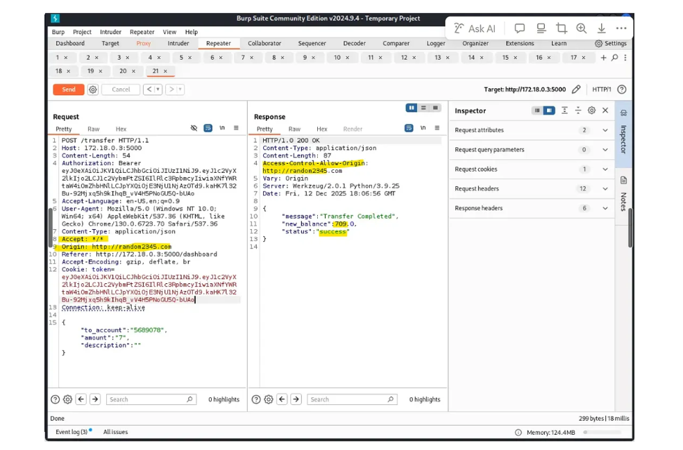This screenshot has width=683, height=450.
Task: Open Repeater tabs options menu
Action: [625, 58]
